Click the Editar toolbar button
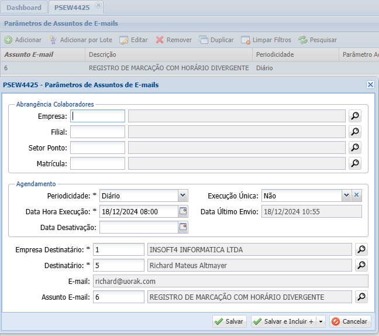 (x=133, y=40)
